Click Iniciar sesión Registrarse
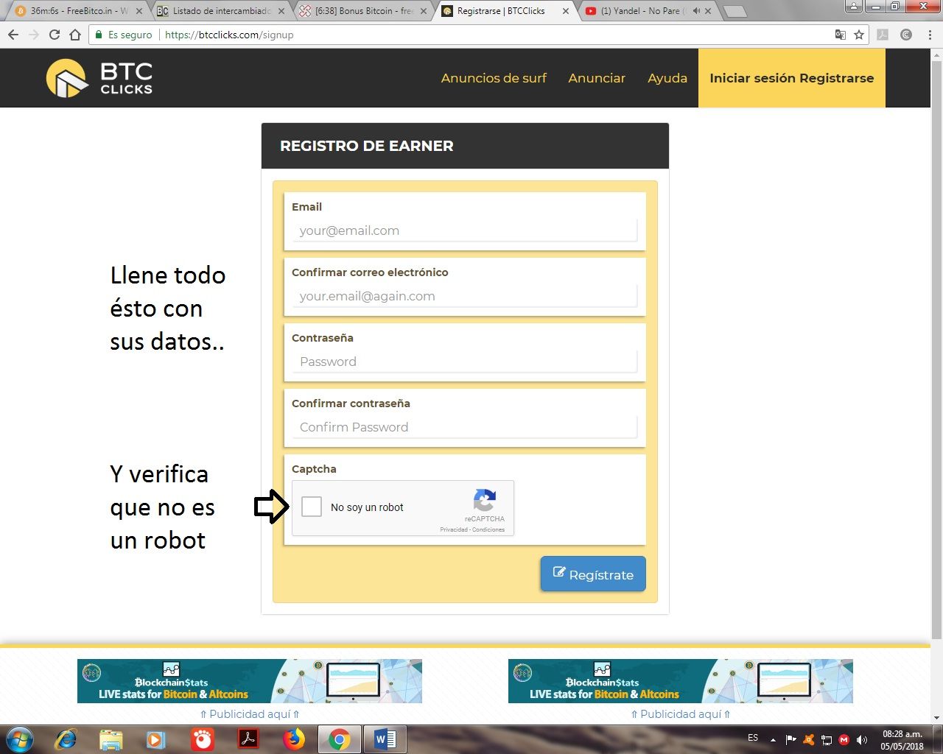 click(792, 78)
